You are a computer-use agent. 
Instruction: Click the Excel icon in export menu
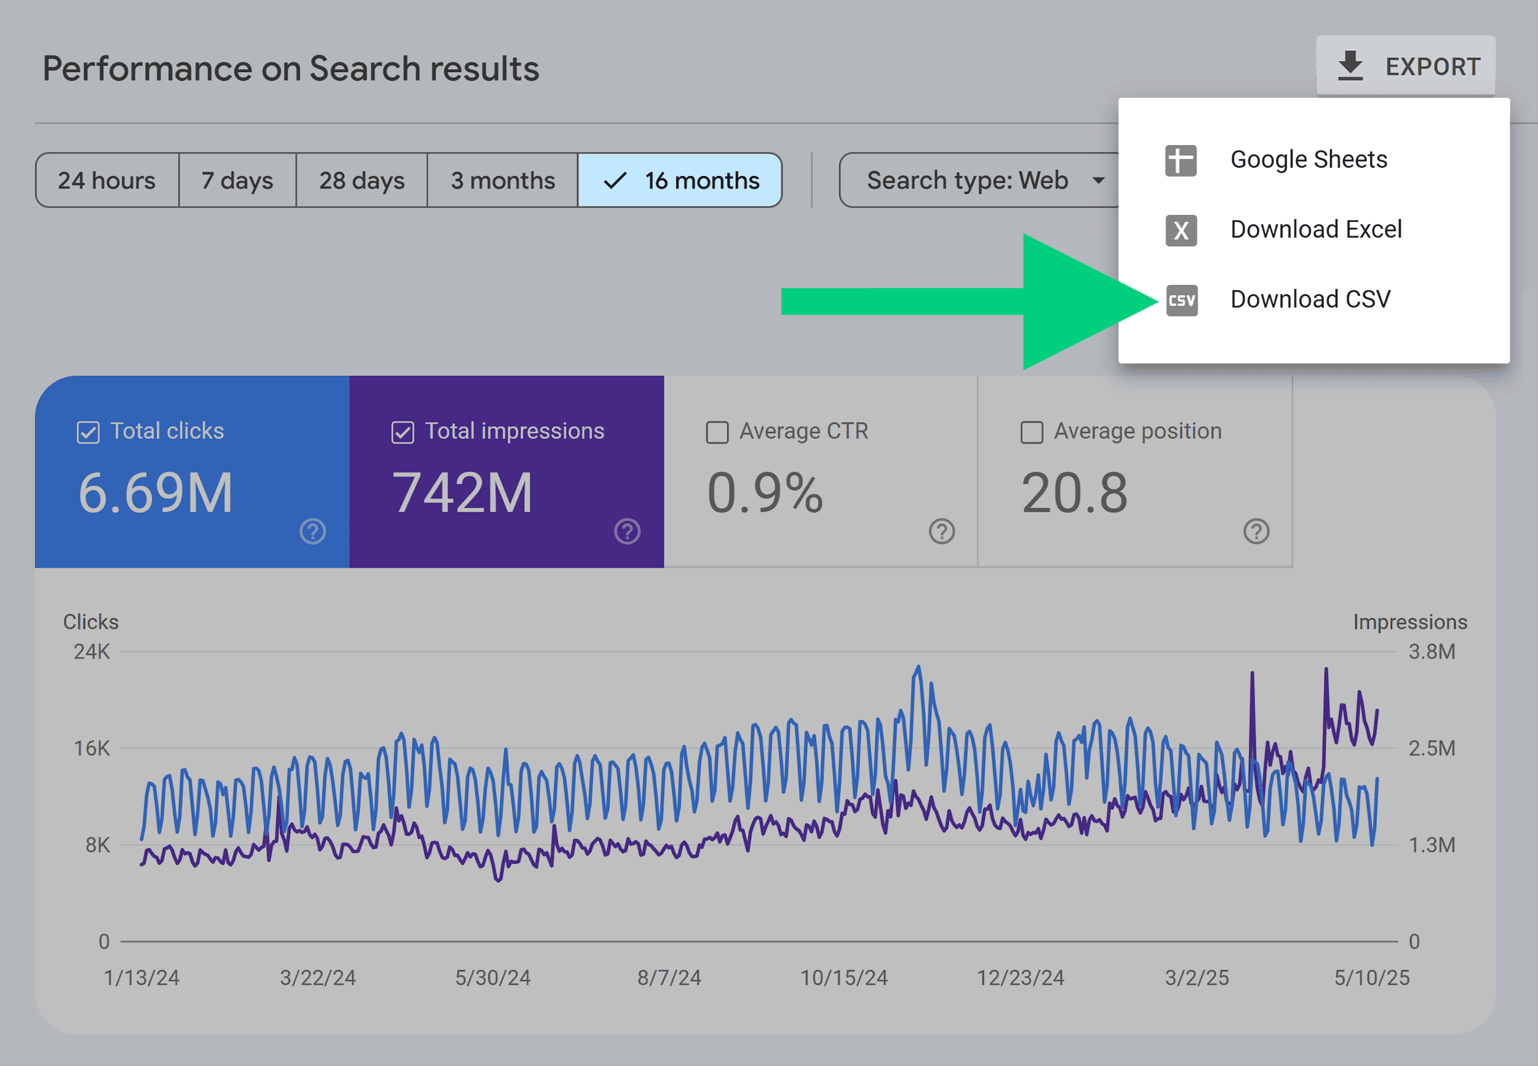[x=1181, y=230]
